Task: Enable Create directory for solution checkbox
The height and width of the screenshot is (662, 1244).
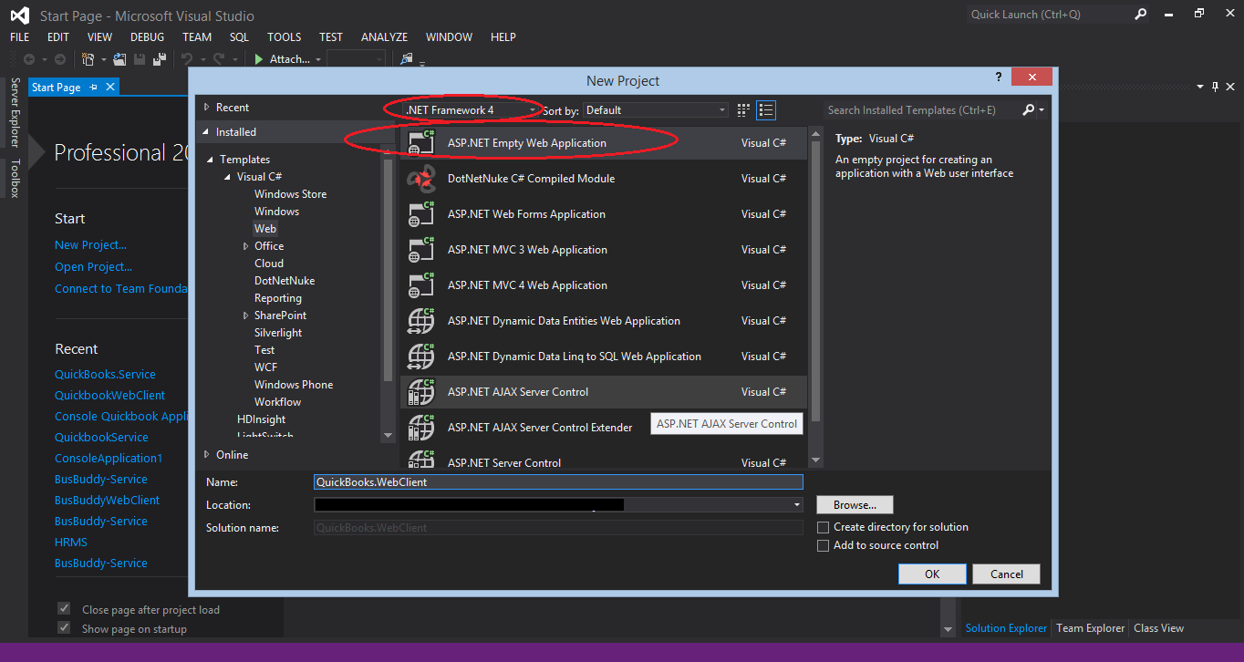Action: click(x=824, y=527)
